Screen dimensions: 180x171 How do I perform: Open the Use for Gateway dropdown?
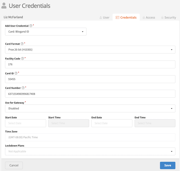pos(90,109)
